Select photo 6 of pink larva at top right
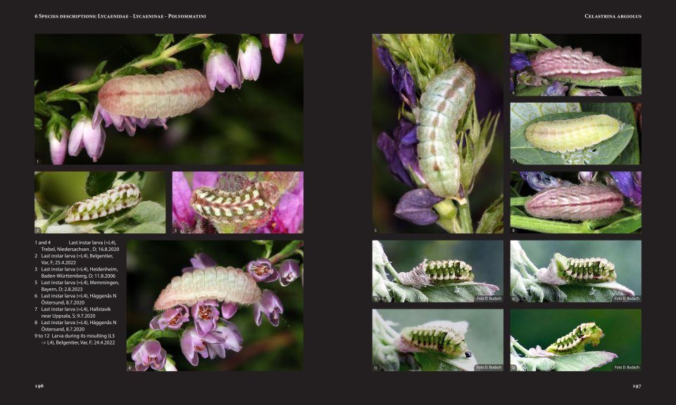The height and width of the screenshot is (405, 676). click(575, 65)
